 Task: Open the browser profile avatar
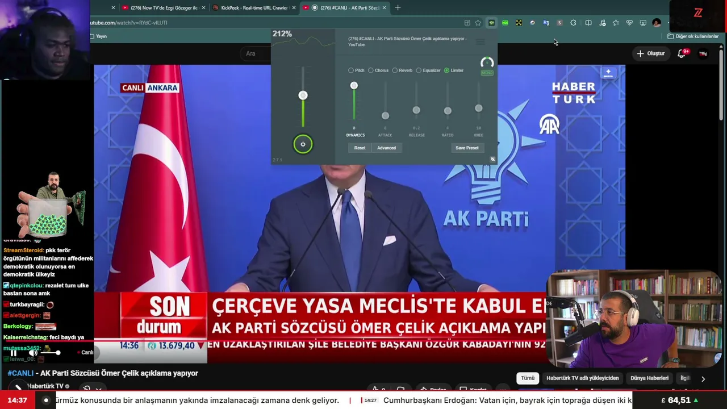(x=657, y=23)
